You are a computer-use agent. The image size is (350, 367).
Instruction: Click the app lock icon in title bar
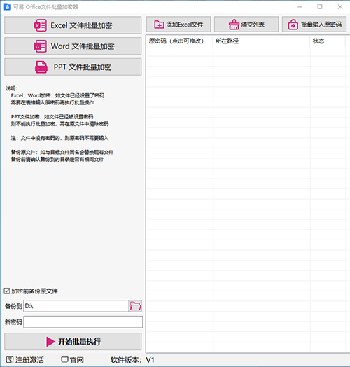[x=8, y=6]
